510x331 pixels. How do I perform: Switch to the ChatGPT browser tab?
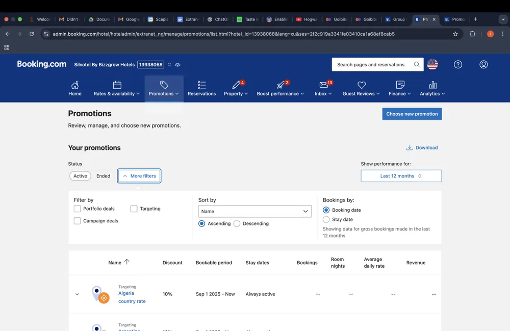click(218, 19)
